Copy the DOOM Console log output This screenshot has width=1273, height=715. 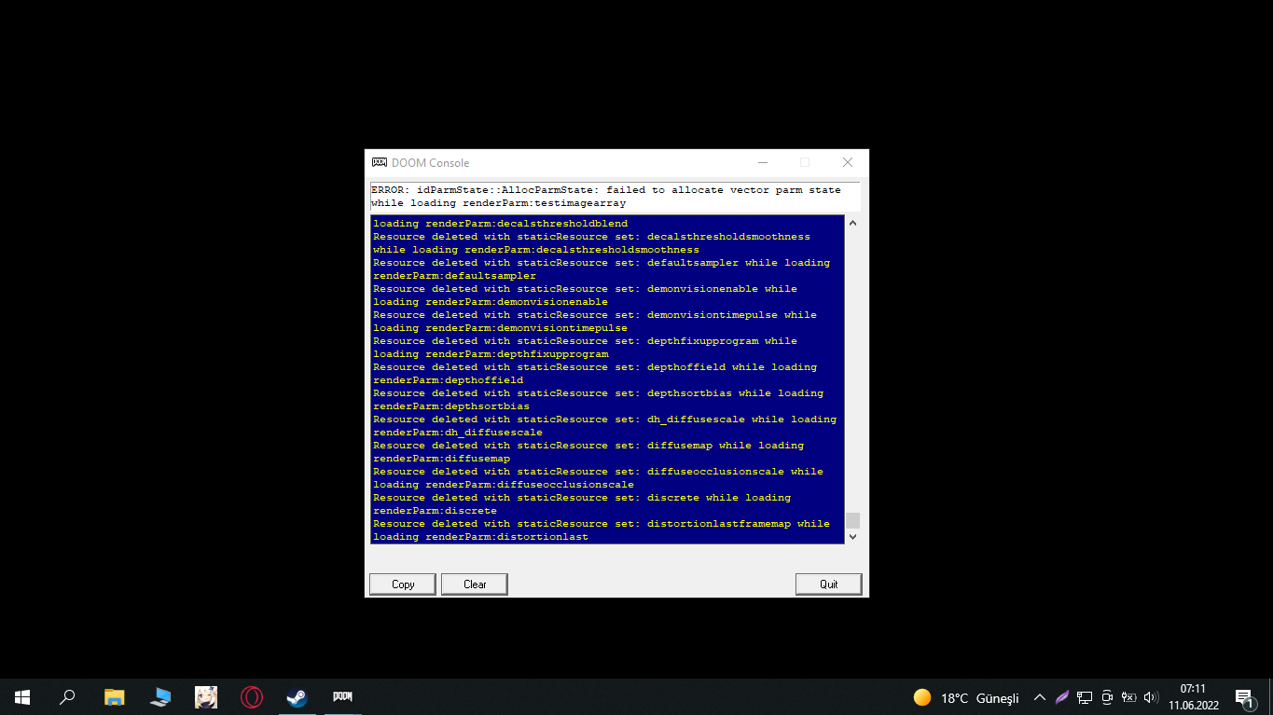(403, 584)
